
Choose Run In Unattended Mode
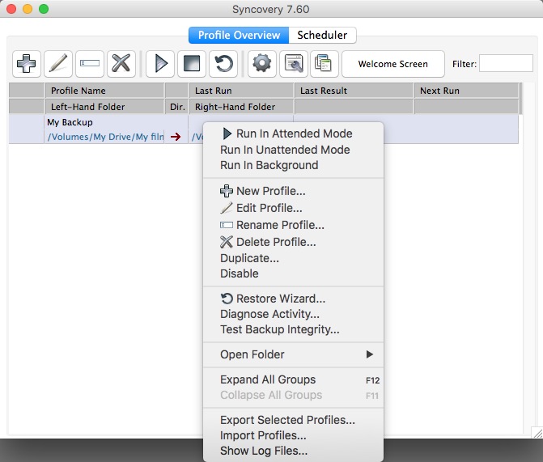(293, 150)
